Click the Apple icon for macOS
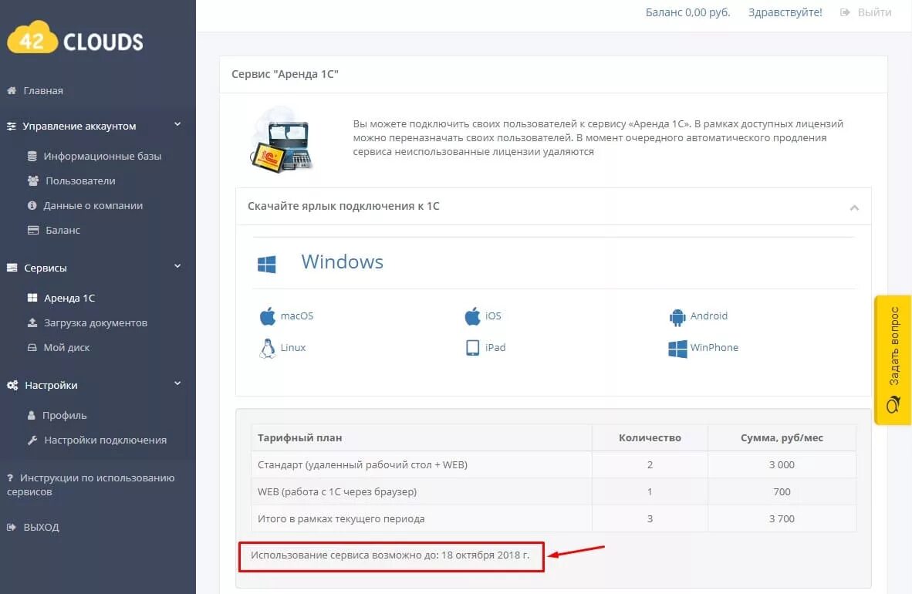The height and width of the screenshot is (594, 912). point(268,316)
